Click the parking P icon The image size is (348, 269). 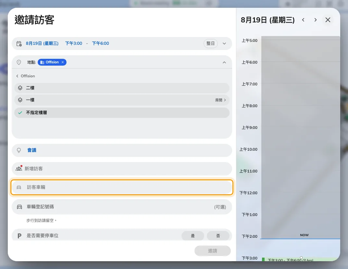coord(19,236)
